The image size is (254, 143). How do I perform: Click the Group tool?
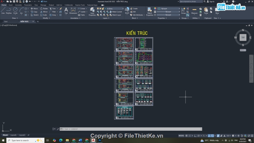coord(183,11)
